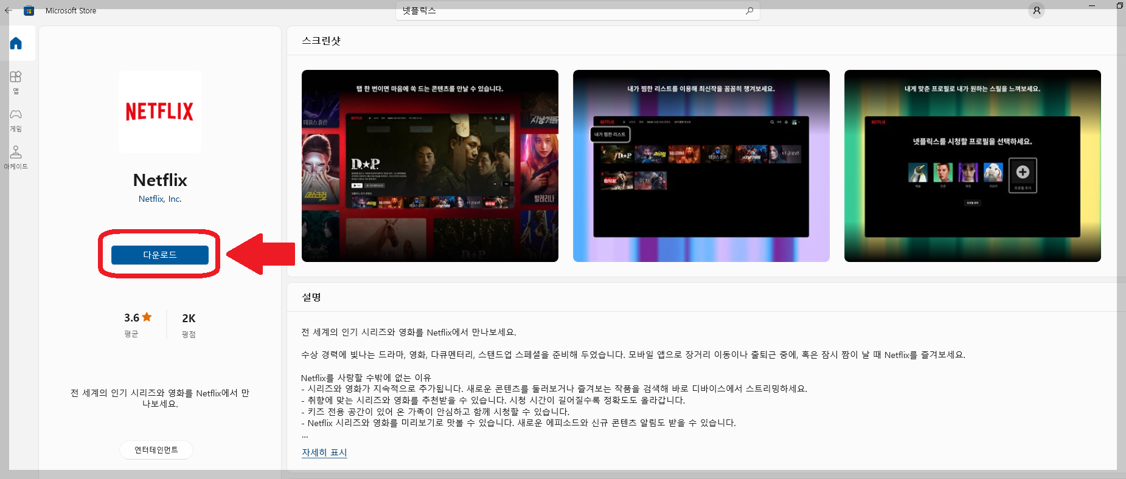The width and height of the screenshot is (1126, 479).
Task: Open the 게임 (Games) sidebar icon
Action: point(16,120)
